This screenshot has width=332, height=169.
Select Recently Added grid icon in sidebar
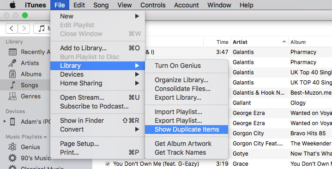tap(12, 52)
